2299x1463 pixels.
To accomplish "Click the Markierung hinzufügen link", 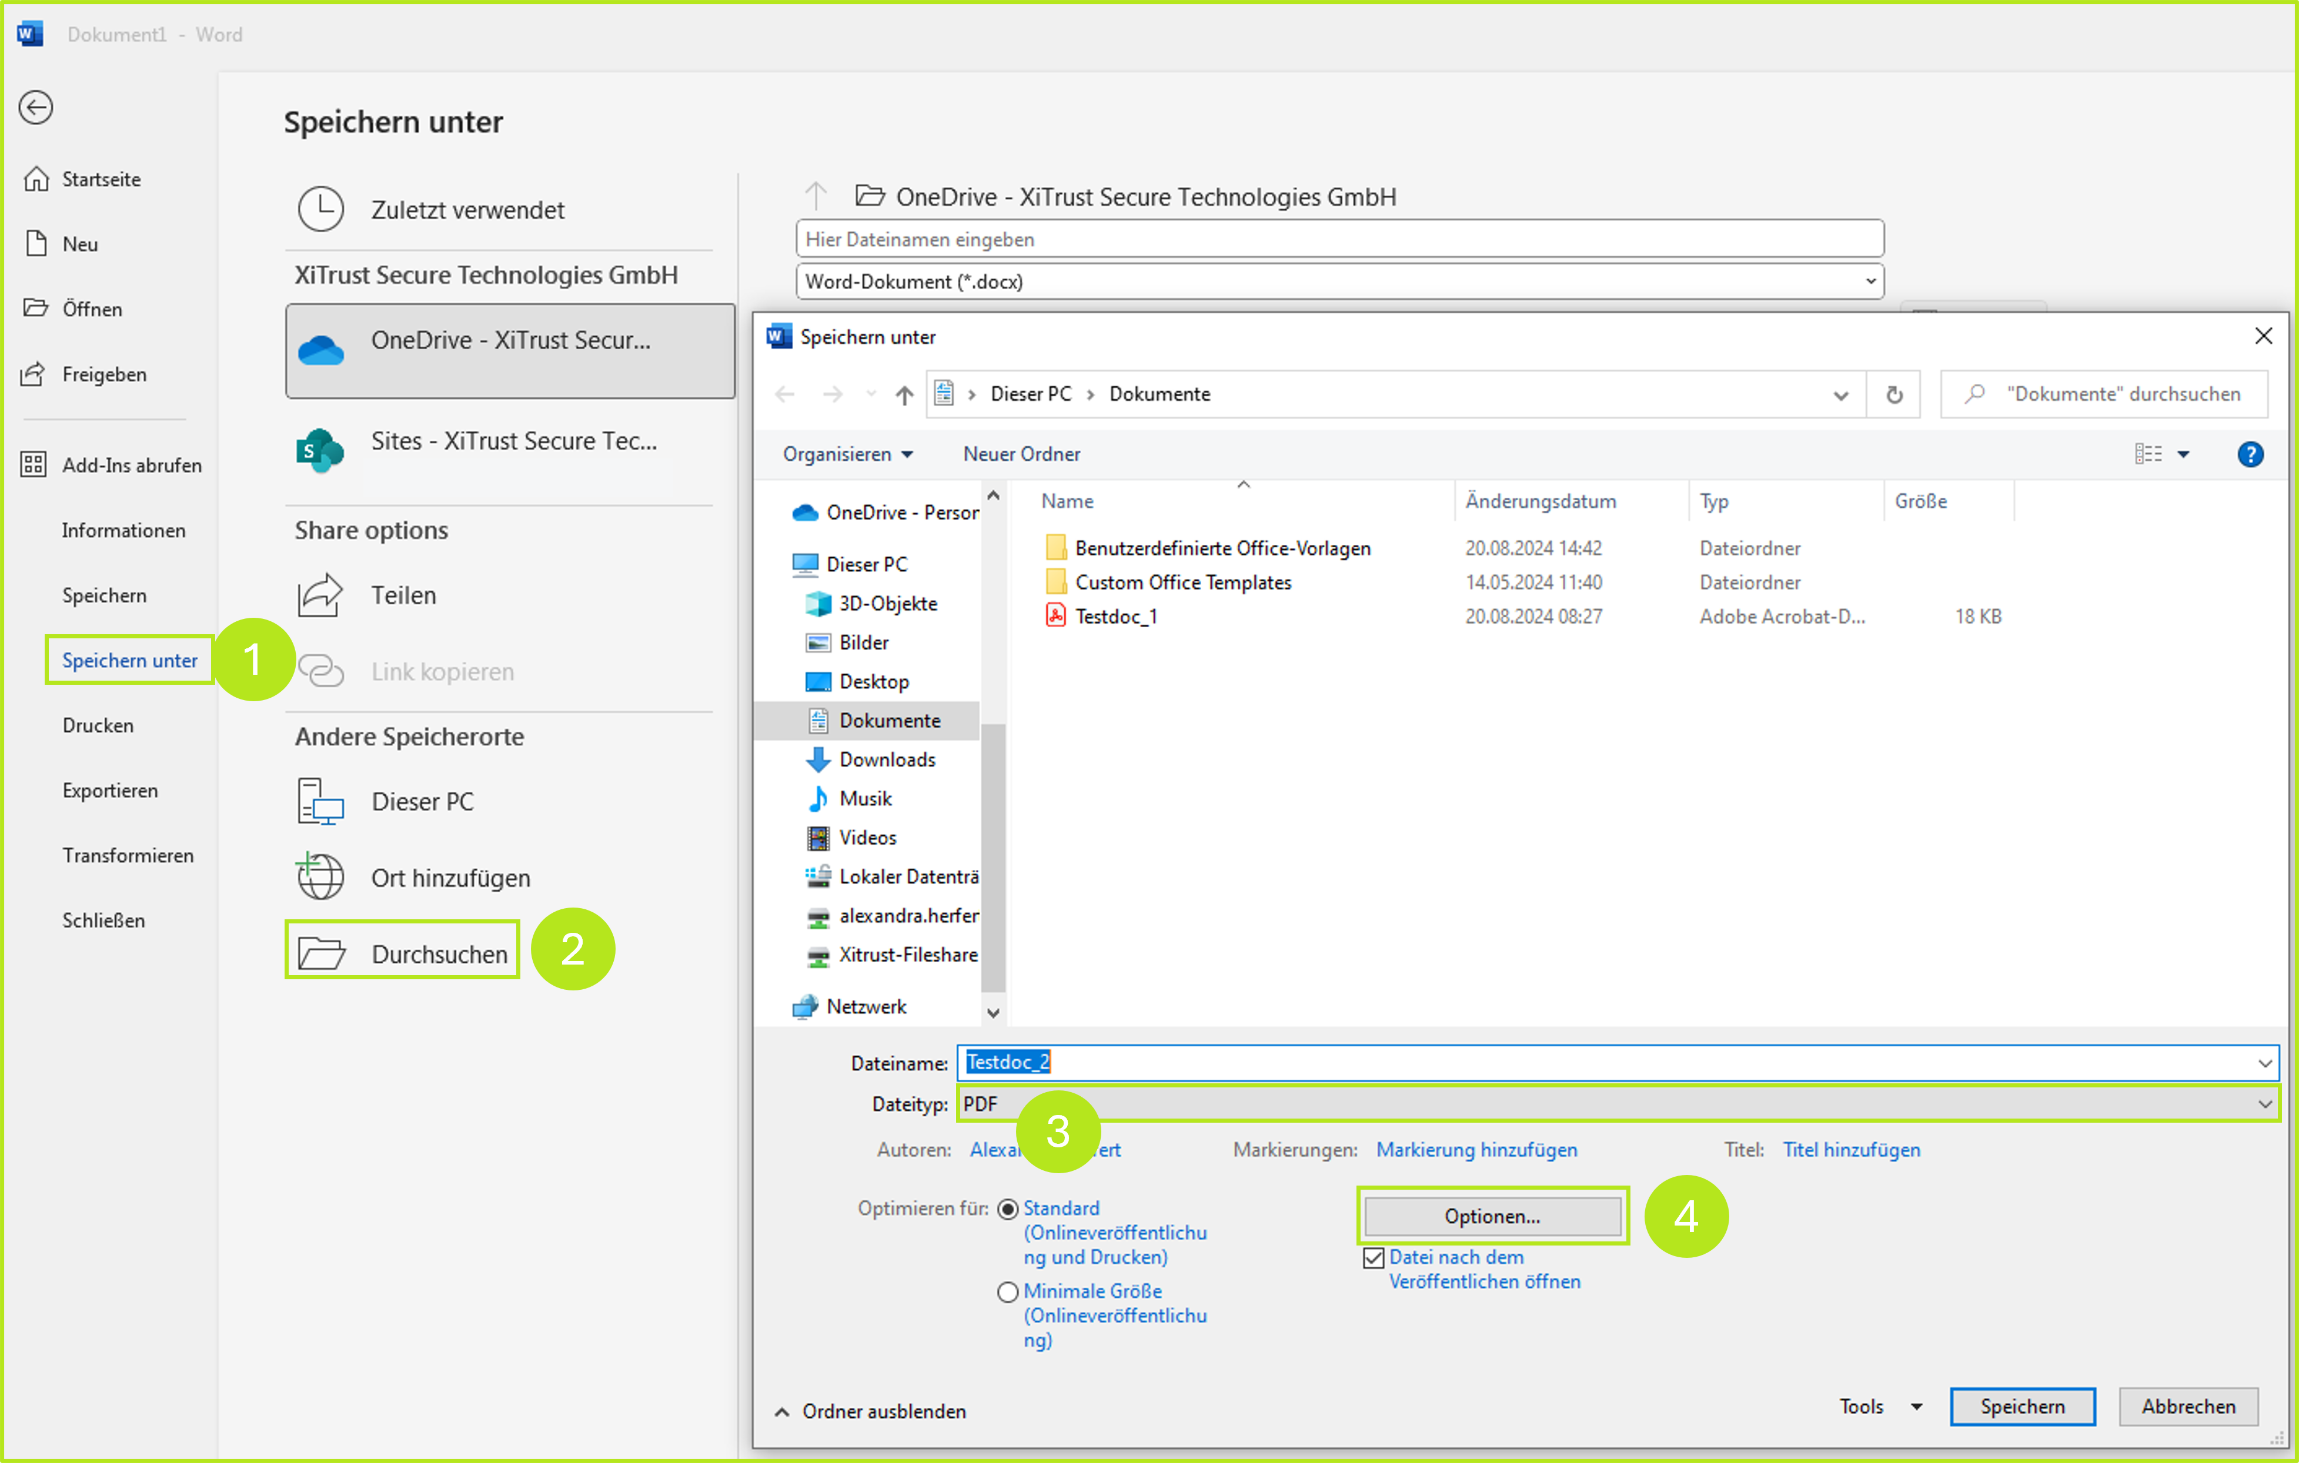I will 1476,1149.
